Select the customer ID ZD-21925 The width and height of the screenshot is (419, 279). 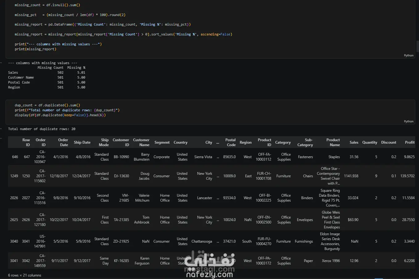121,241
